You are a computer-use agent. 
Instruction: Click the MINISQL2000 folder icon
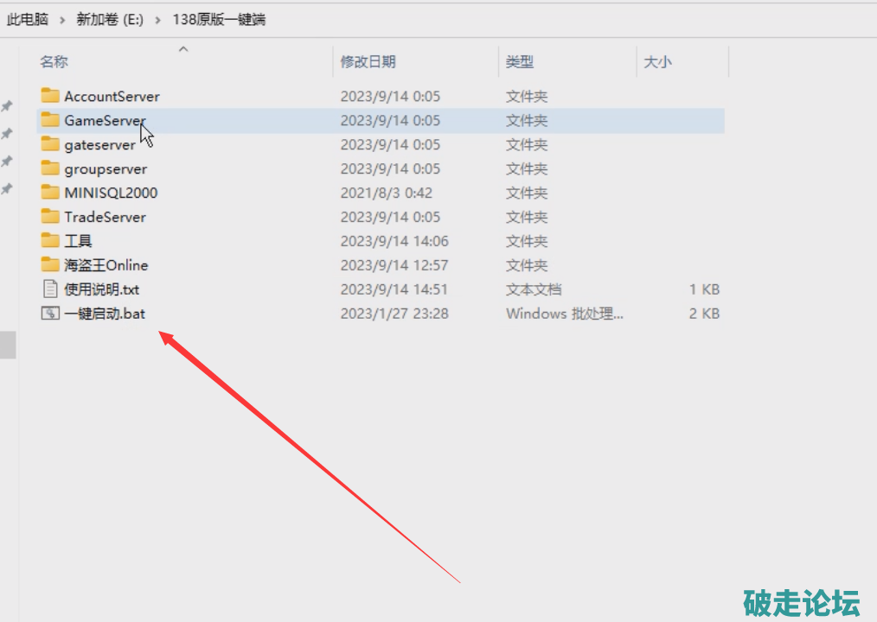pos(50,193)
